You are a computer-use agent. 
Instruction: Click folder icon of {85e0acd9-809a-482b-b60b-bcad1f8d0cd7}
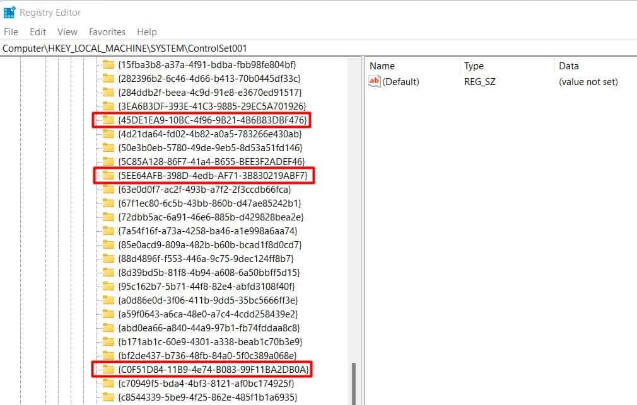coord(108,245)
